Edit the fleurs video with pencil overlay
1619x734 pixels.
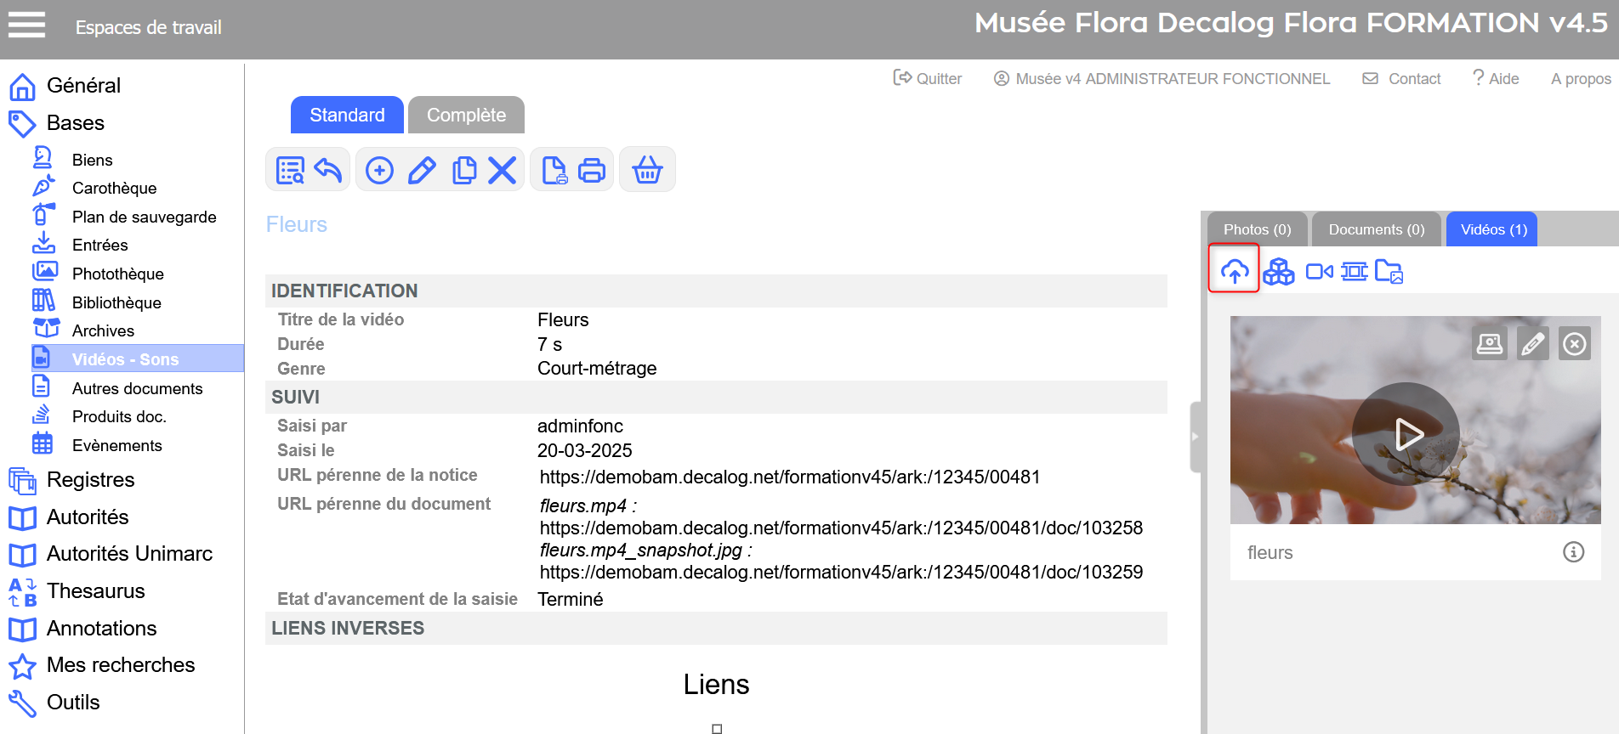(x=1532, y=344)
